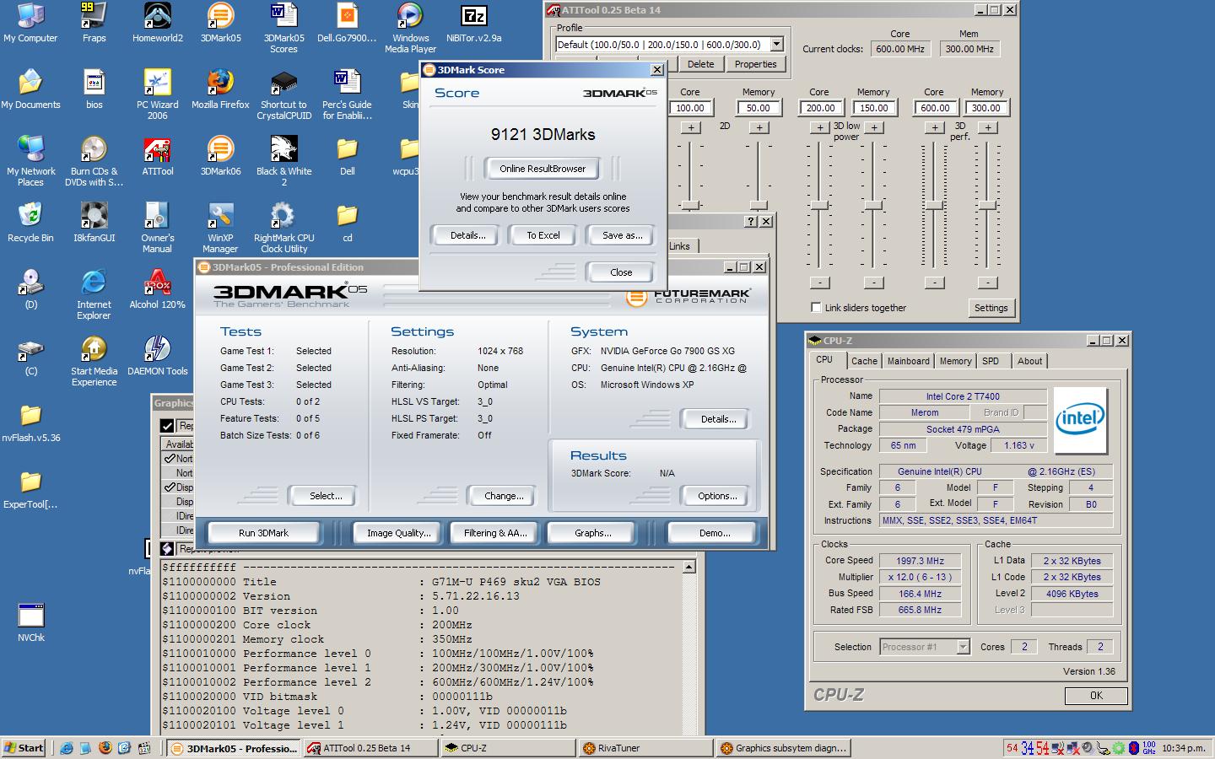This screenshot has width=1215, height=759.
Task: Open Windows Media Player desktop icon
Action: pos(410,27)
